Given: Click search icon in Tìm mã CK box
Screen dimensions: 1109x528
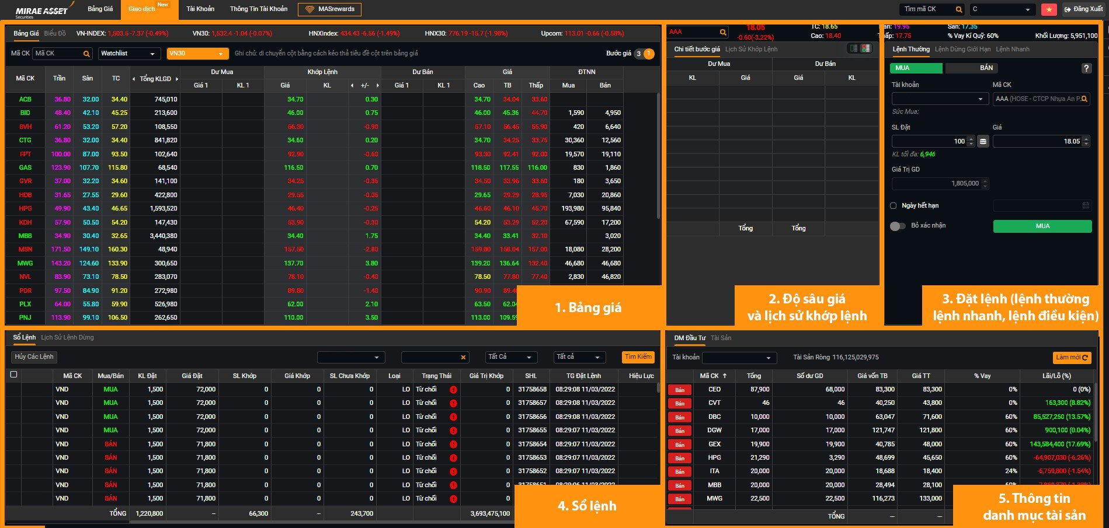Looking at the screenshot, I should tap(958, 9).
